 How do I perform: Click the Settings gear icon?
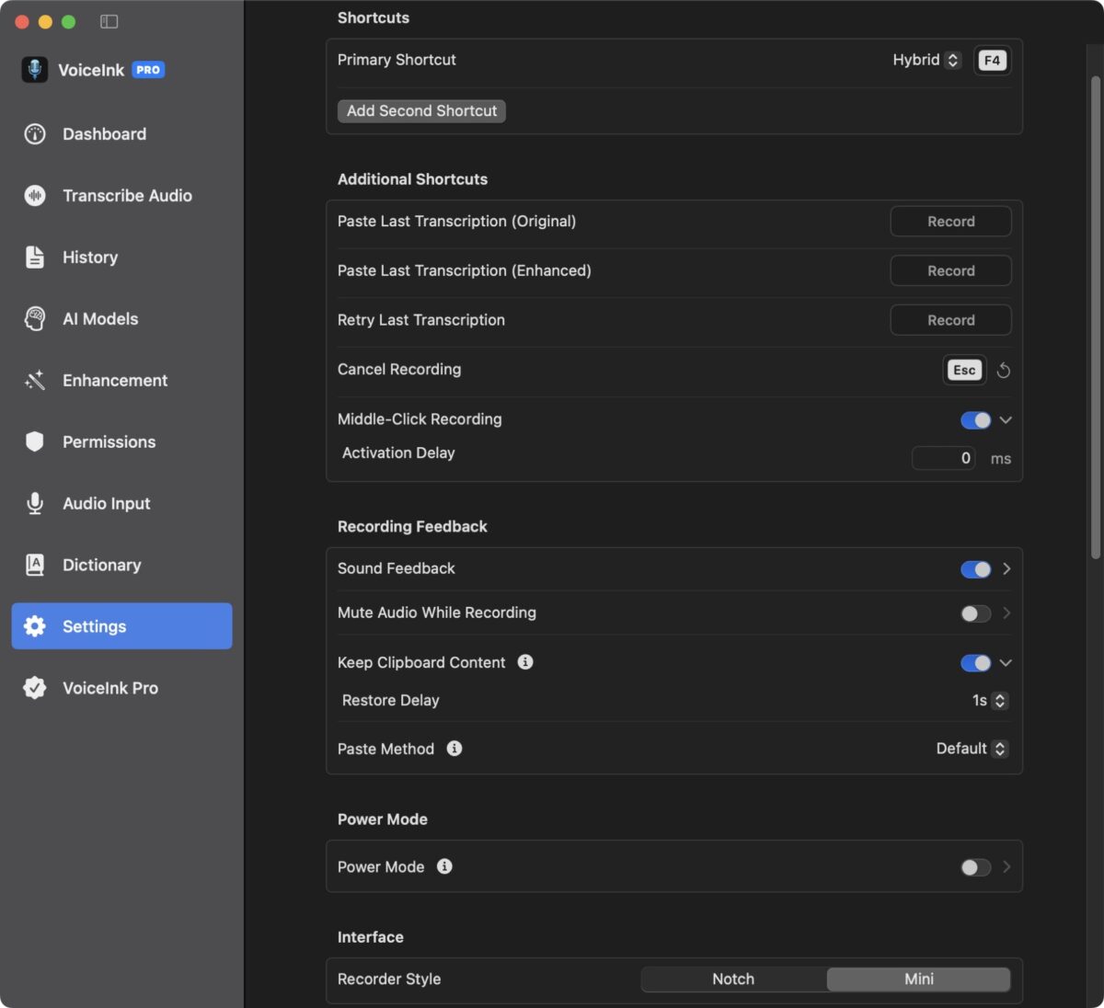click(x=35, y=626)
